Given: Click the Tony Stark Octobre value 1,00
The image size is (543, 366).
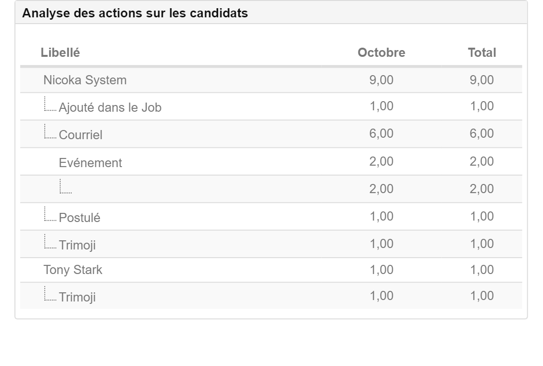Looking at the screenshot, I should [381, 270].
